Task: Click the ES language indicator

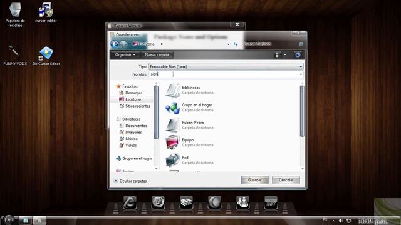Action: click(x=325, y=220)
